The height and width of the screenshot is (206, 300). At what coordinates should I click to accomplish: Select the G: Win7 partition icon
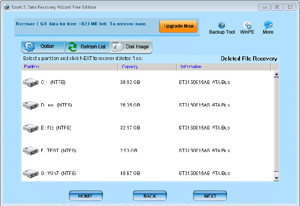30,173
